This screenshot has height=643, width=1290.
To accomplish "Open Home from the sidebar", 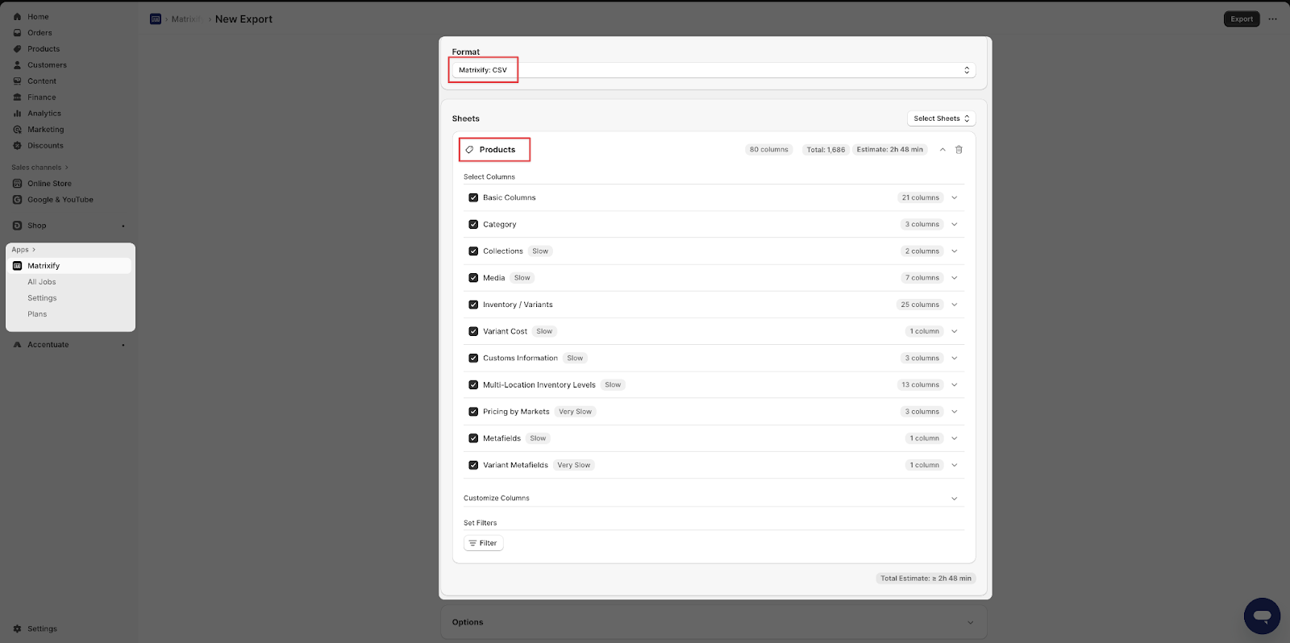I will [x=38, y=17].
